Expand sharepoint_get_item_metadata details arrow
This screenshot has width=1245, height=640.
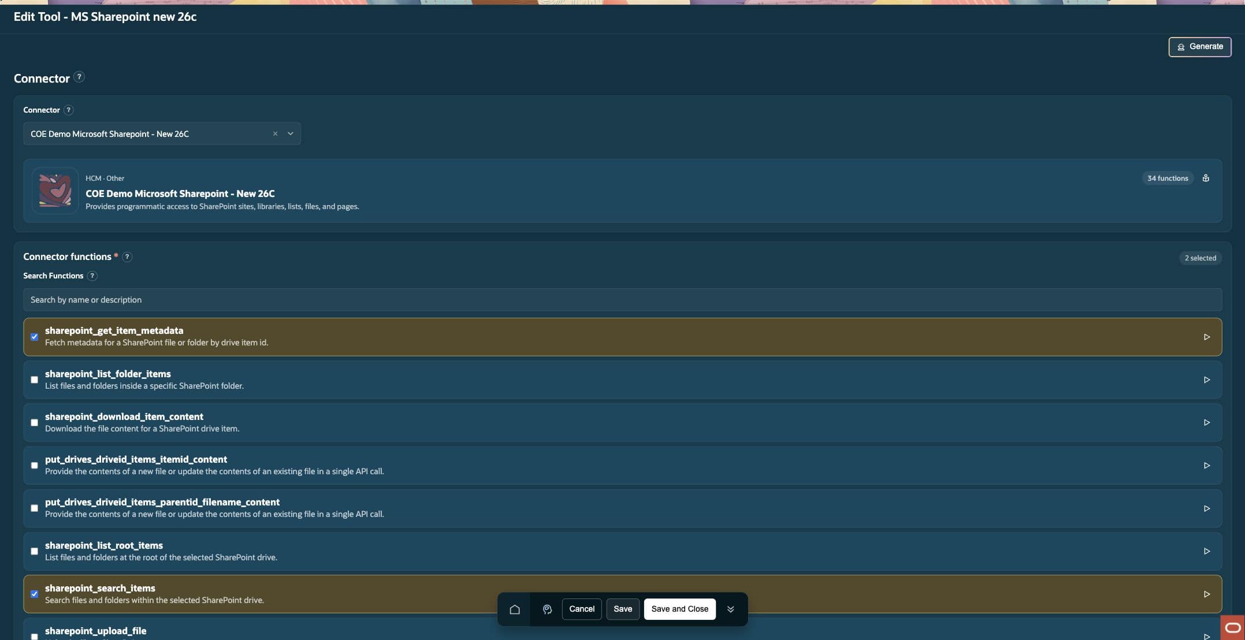[x=1207, y=337]
